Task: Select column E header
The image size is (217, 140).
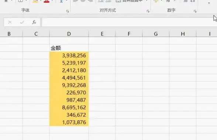Action: click(102, 34)
